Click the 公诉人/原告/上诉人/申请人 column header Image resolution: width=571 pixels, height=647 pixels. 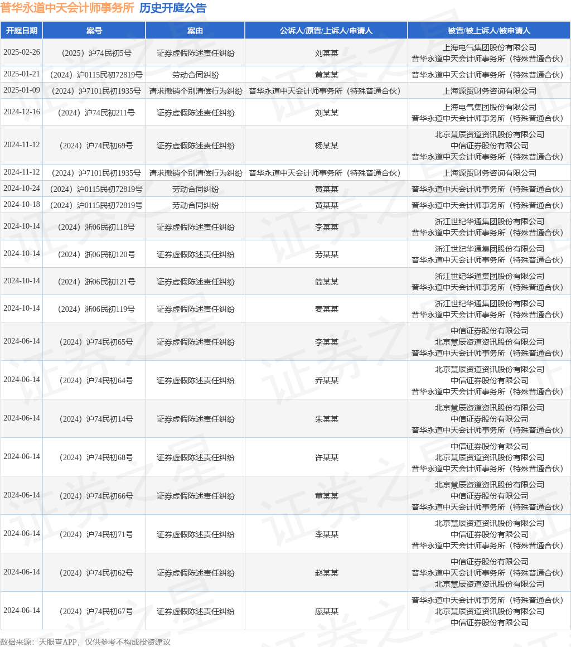coord(326,31)
